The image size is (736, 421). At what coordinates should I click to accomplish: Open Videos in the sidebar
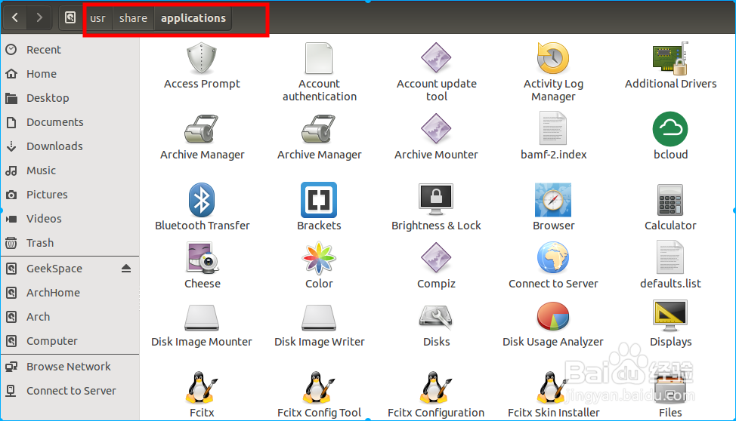[x=70, y=219]
